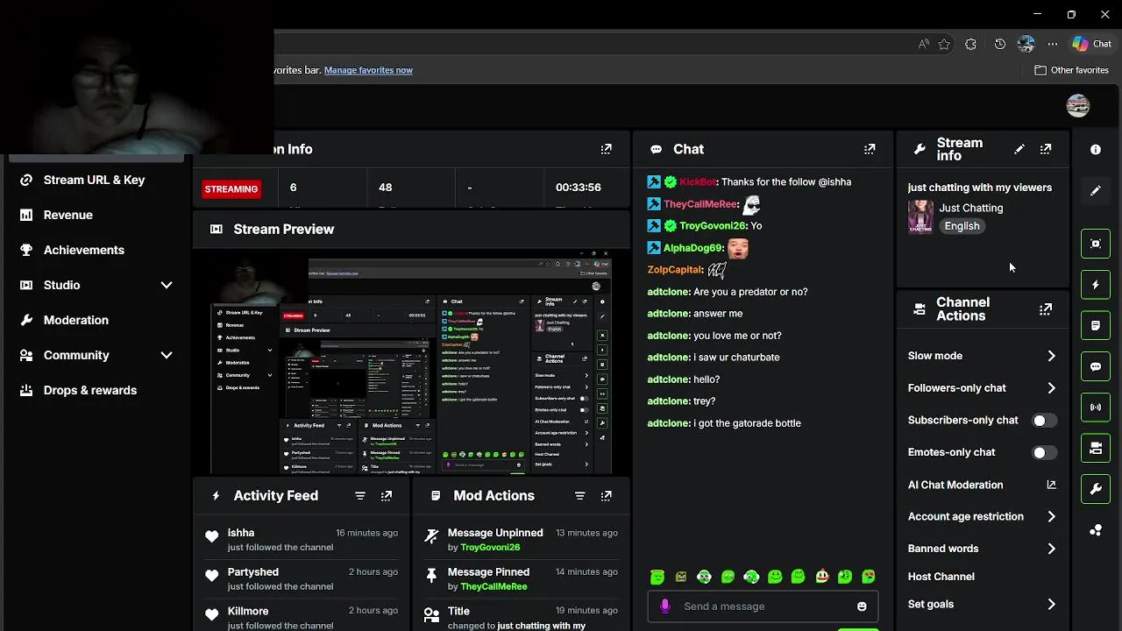The width and height of the screenshot is (1122, 631).
Task: Add page to favorites star icon
Action: (944, 44)
